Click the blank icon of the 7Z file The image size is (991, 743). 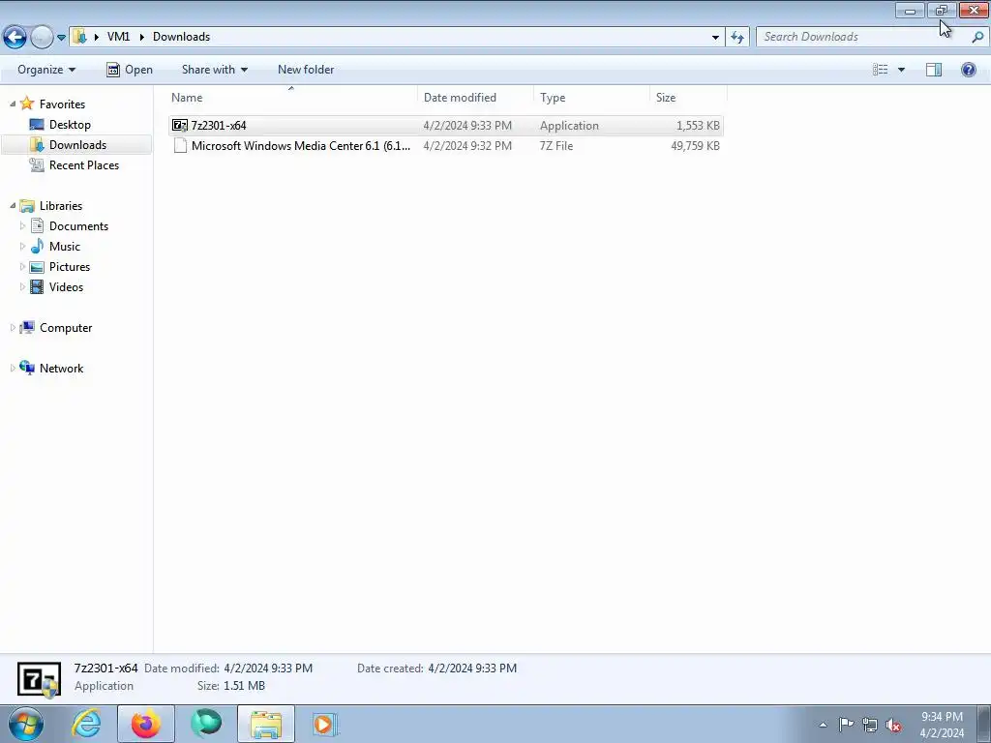[x=180, y=145]
